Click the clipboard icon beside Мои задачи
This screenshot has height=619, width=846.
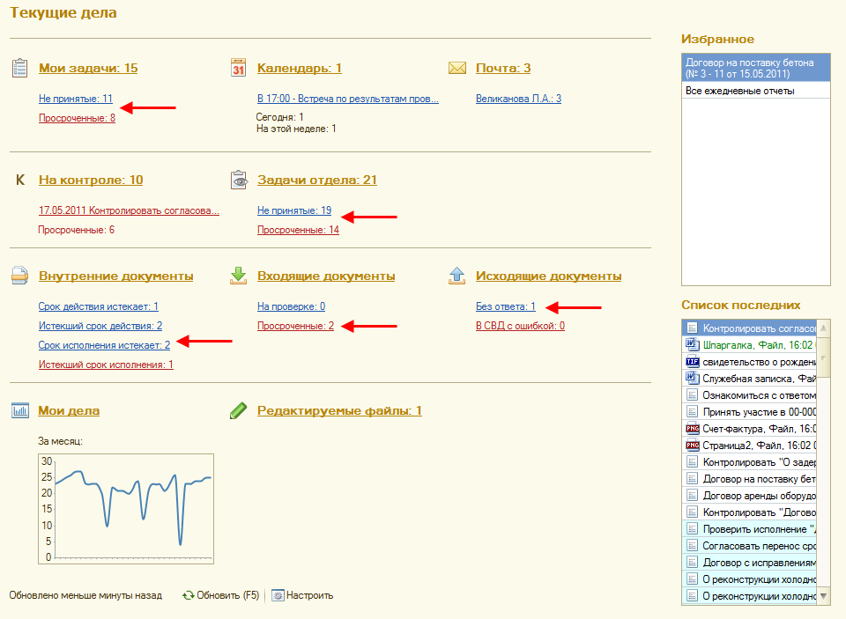[19, 68]
